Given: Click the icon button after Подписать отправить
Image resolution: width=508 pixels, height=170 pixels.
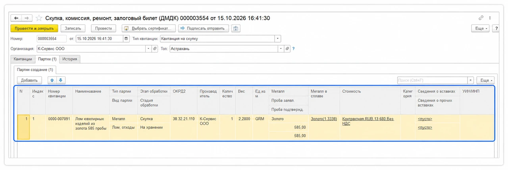Looking at the screenshot, I should [x=236, y=28].
